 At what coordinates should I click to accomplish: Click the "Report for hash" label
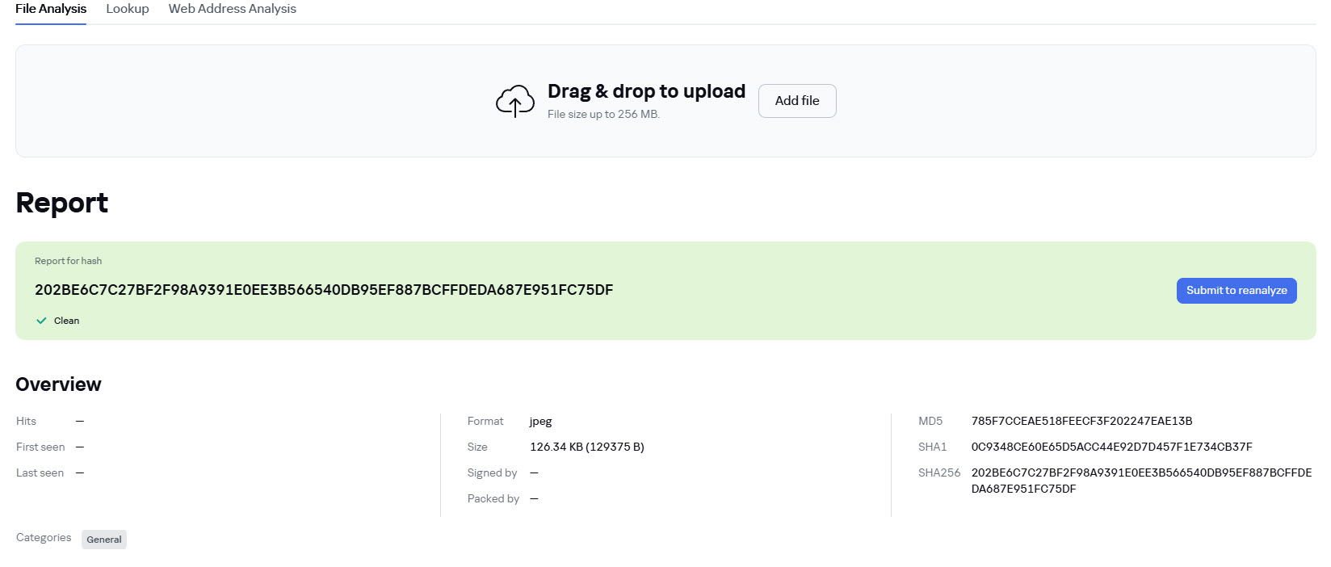click(68, 261)
